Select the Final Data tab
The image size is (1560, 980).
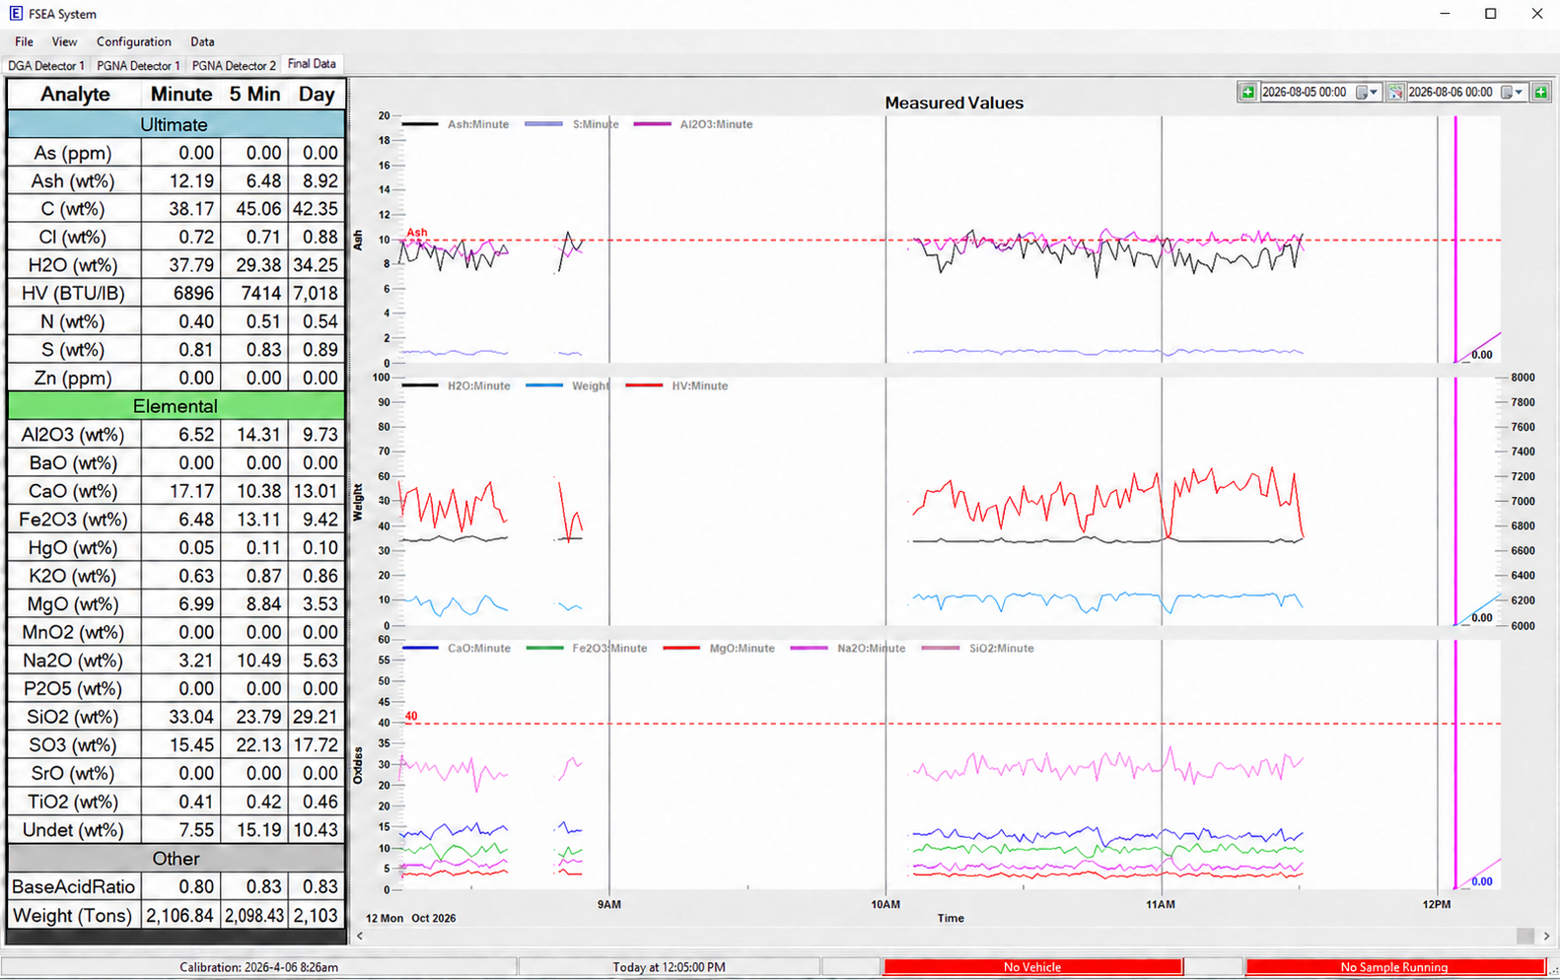pyautogui.click(x=312, y=64)
